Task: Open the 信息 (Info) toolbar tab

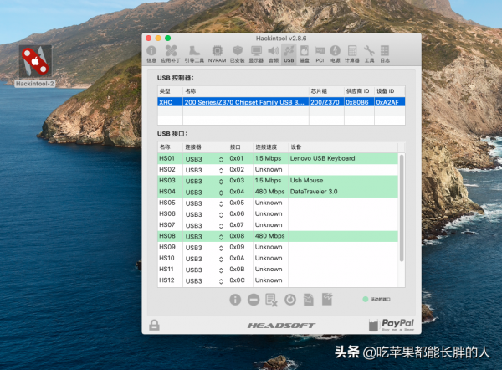Action: click(x=151, y=54)
